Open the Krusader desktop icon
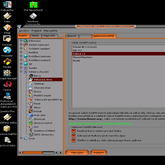The width and height of the screenshot is (165, 165). click(x=7, y=50)
